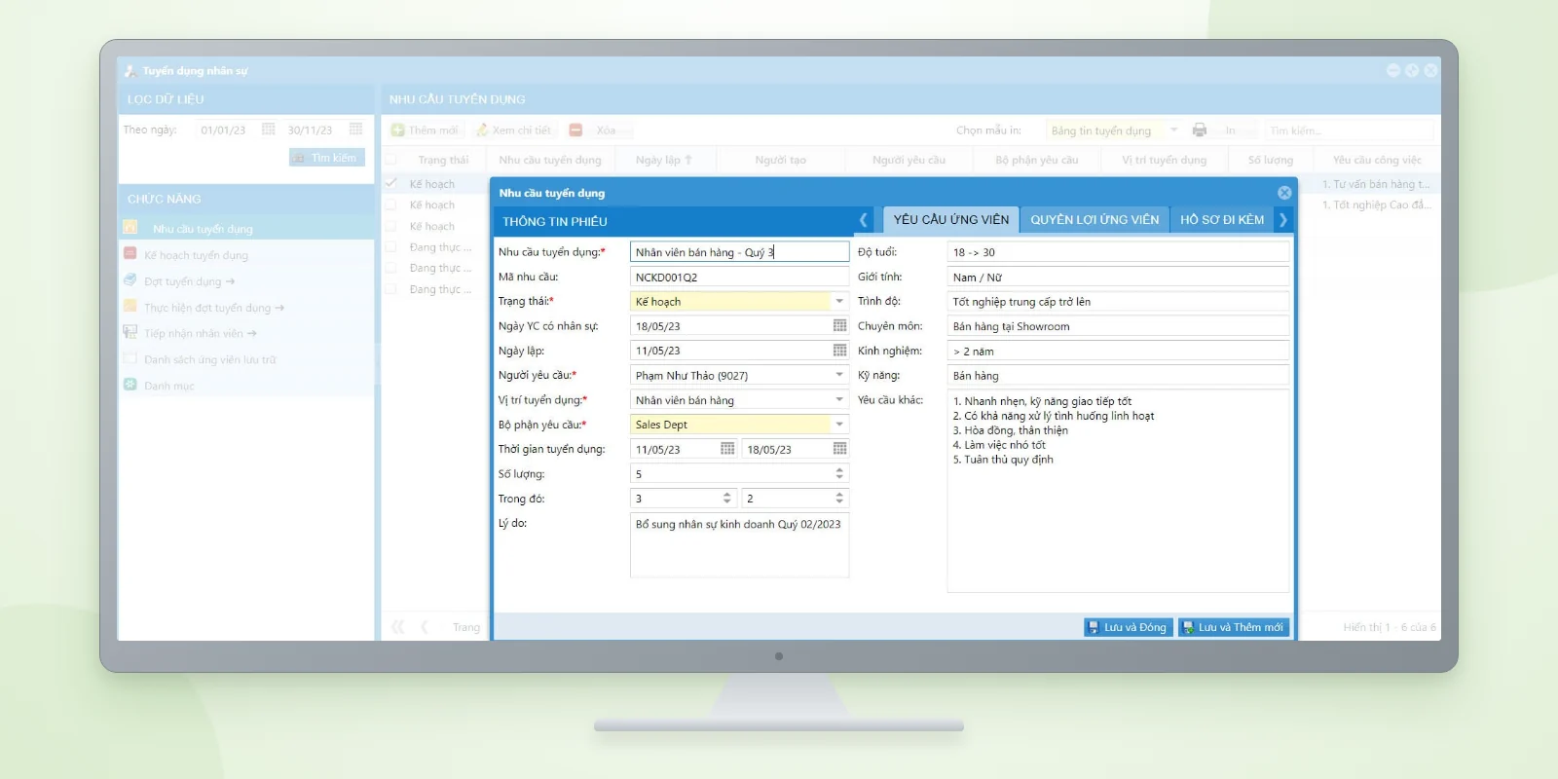
Task: Sort by the Ngày lập column header
Action: pyautogui.click(x=664, y=160)
